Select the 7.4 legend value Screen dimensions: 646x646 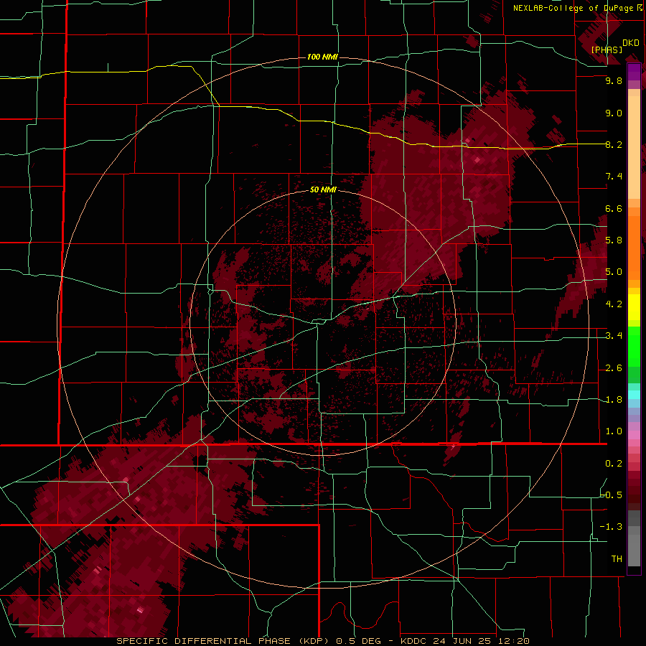[x=614, y=177]
